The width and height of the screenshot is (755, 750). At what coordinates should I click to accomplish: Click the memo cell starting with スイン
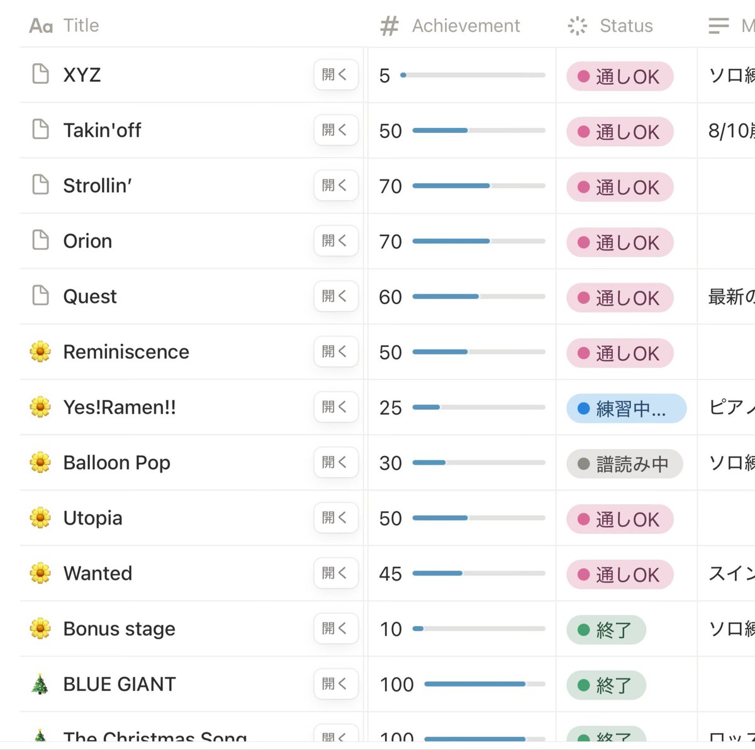(x=727, y=574)
